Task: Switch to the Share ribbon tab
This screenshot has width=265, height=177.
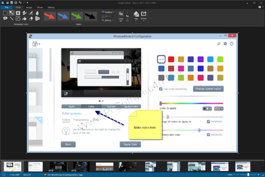Action: (40, 8)
